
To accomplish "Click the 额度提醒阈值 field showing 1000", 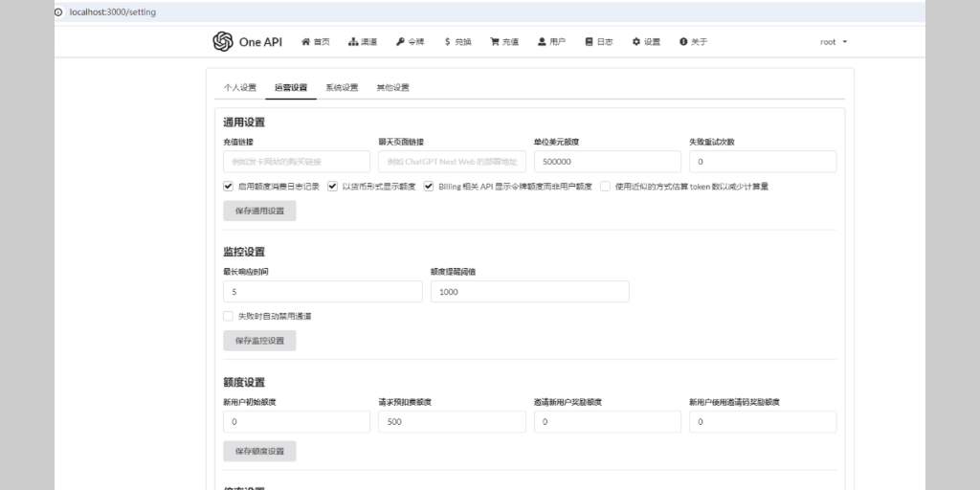I will [x=530, y=292].
